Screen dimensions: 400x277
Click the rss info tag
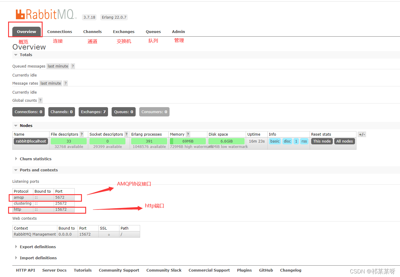(x=304, y=141)
